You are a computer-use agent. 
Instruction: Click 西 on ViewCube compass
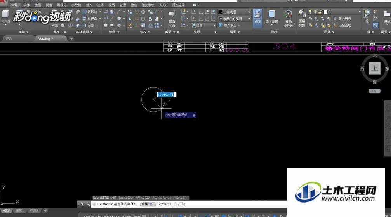click(x=362, y=69)
